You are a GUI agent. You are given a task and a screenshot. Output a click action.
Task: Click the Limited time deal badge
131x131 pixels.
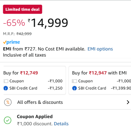(23, 9)
